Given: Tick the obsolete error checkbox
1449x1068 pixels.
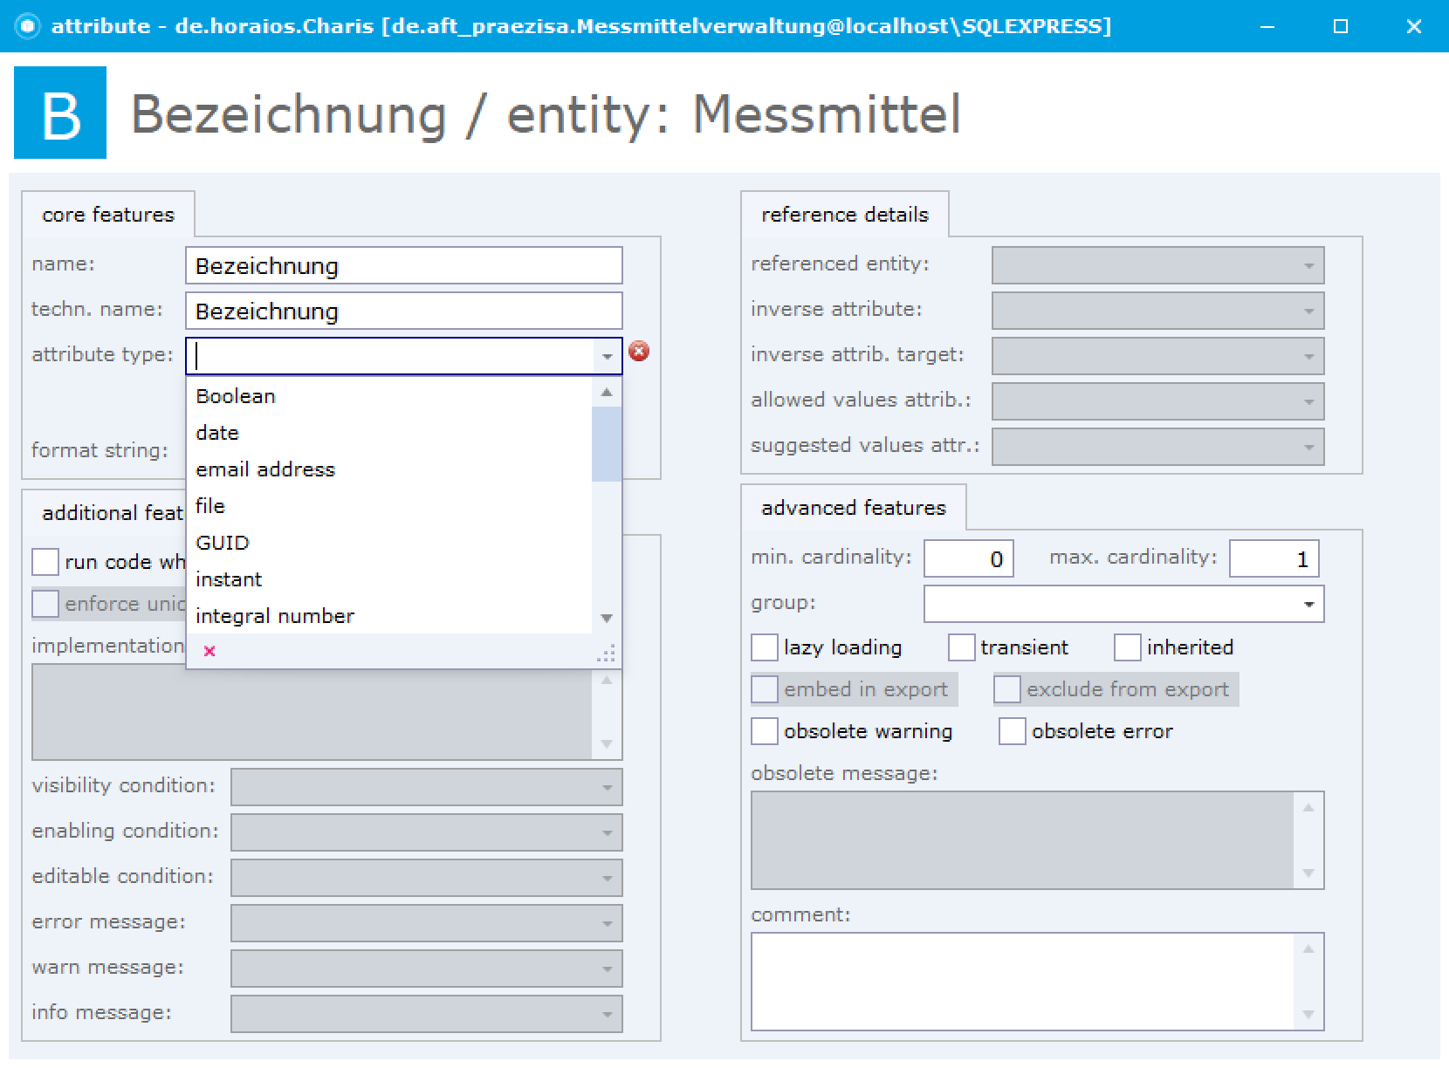Looking at the screenshot, I should [x=1013, y=731].
